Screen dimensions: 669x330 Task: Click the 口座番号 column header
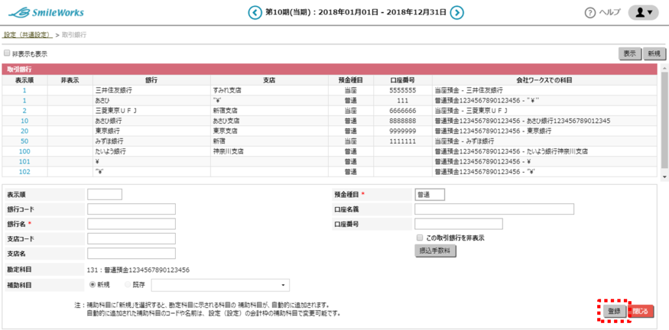coord(402,80)
